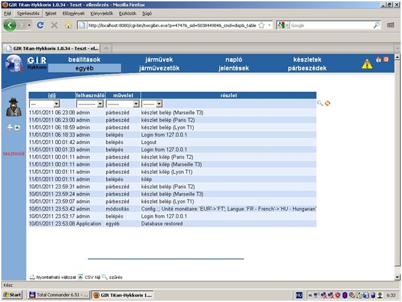Click the 11/01/2011 06:23:08 timestamp cell
The width and height of the screenshot is (402, 302).
52,112
